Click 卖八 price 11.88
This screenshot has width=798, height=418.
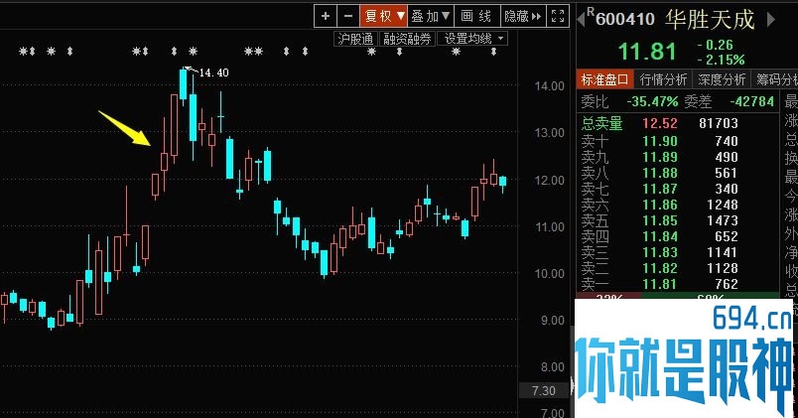[x=660, y=173]
